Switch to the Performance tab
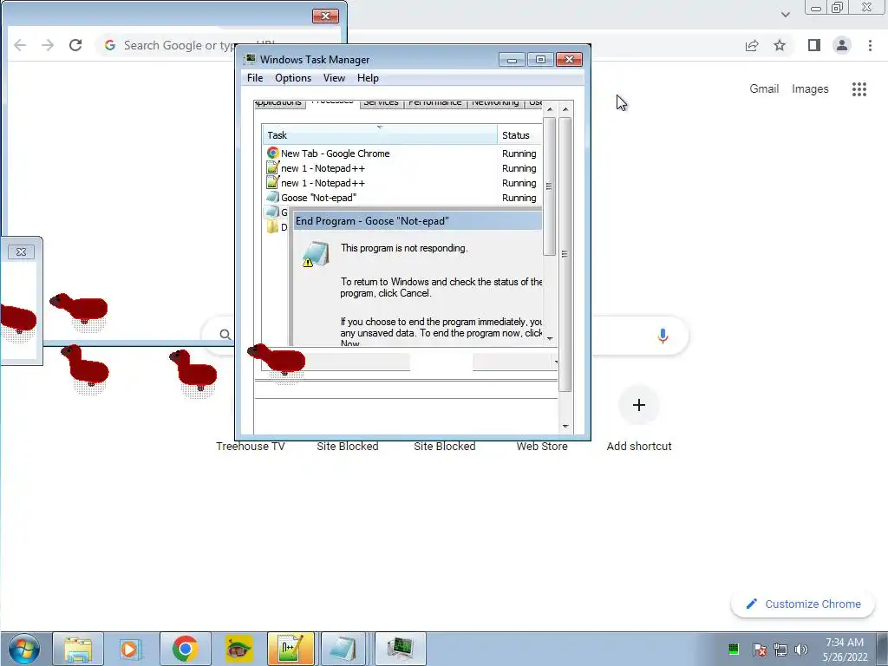The width and height of the screenshot is (888, 666). [x=435, y=103]
